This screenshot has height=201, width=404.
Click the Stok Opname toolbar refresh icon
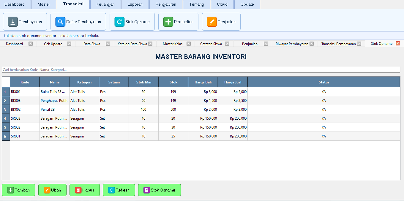pyautogui.click(x=119, y=22)
